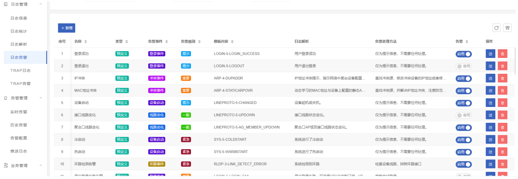The height and width of the screenshot is (179, 518).
Task: Click edit icon for 登录成功 row
Action: pos(490,54)
